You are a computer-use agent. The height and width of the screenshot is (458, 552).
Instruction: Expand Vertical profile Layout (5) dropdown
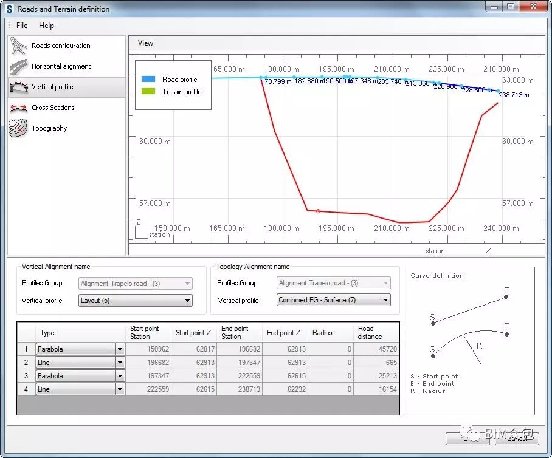187,301
